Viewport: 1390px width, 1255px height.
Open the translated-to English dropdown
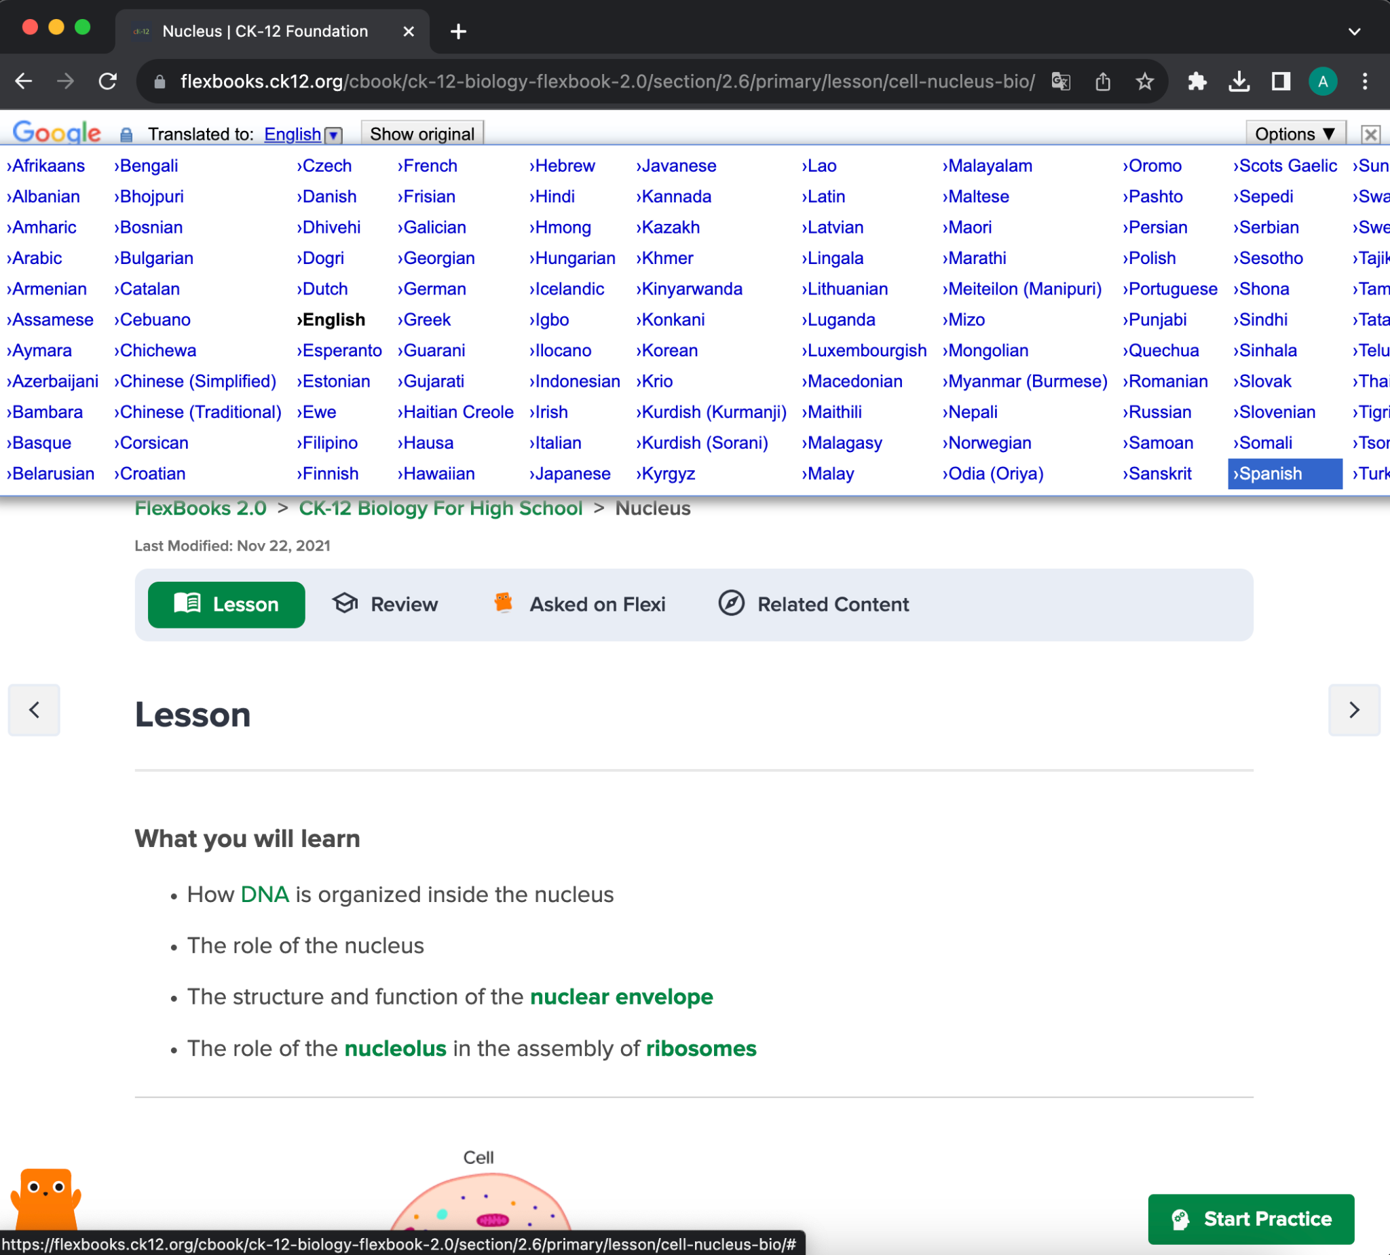pyautogui.click(x=303, y=134)
